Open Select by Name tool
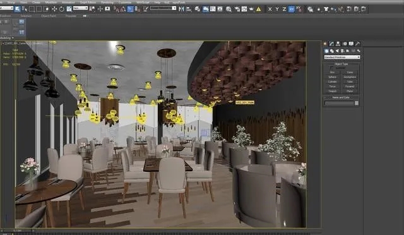This screenshot has width=404, height=235. 25,9
